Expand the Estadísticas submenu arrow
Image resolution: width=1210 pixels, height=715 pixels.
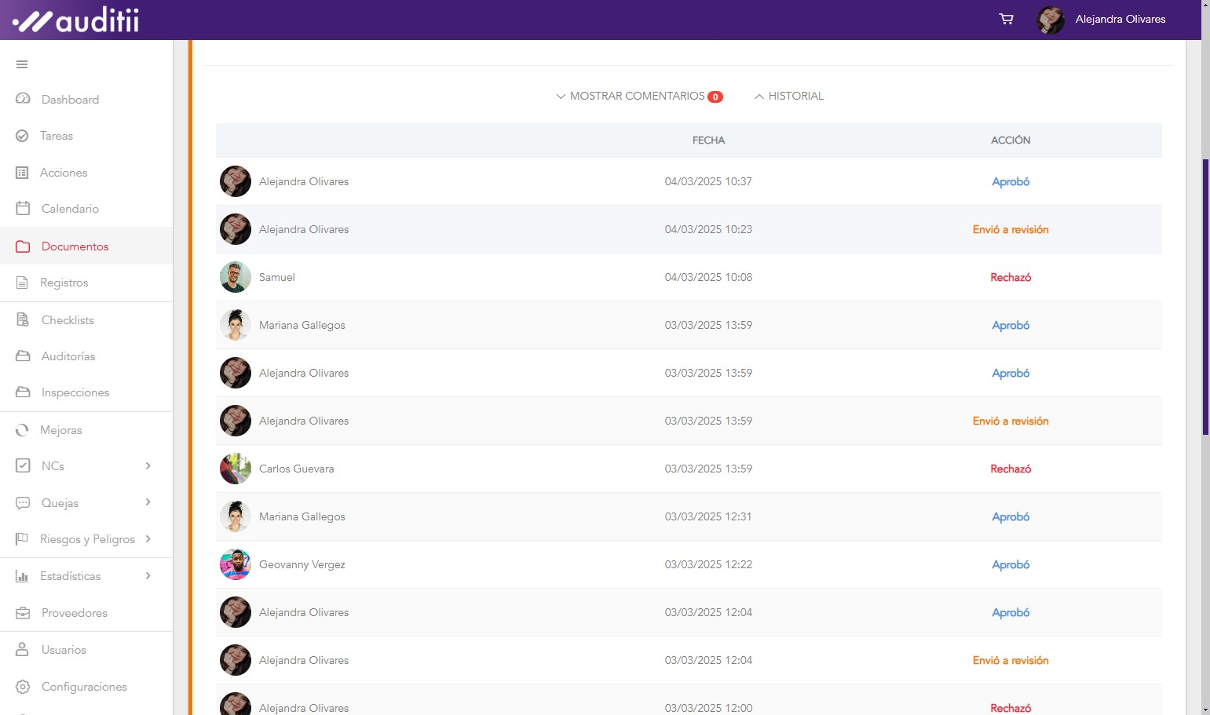(148, 576)
